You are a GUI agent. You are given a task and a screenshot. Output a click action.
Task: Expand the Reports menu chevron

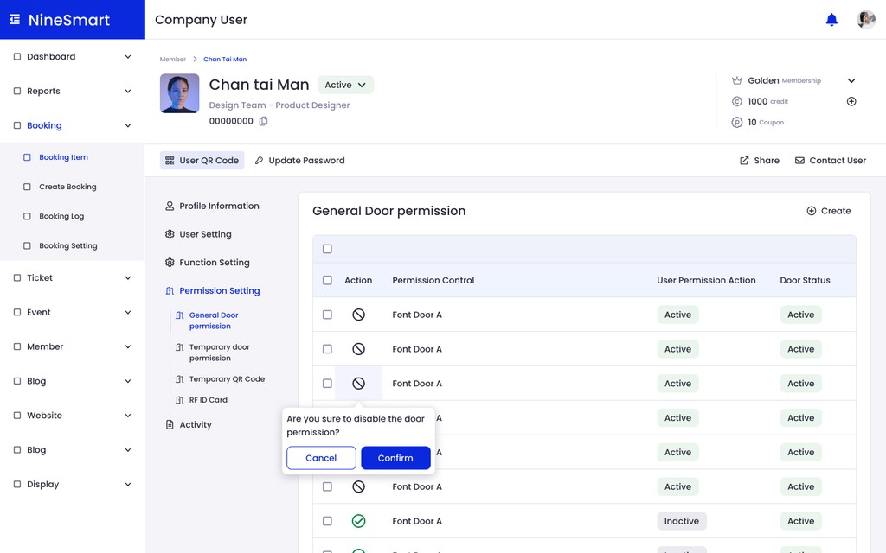[128, 92]
